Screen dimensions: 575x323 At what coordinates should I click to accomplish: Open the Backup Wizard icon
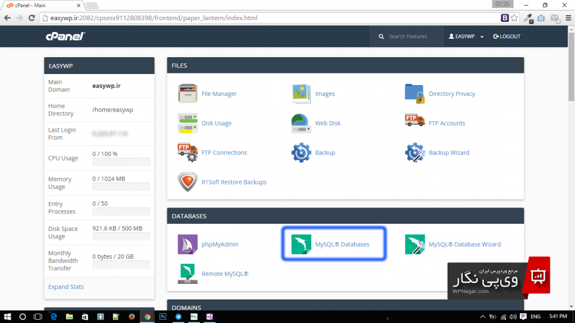coord(415,153)
